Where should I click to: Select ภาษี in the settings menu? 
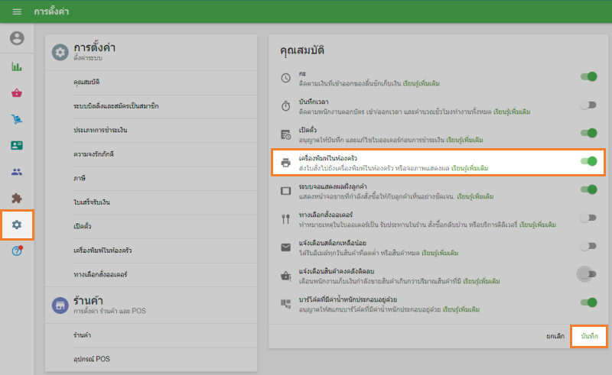(x=80, y=178)
